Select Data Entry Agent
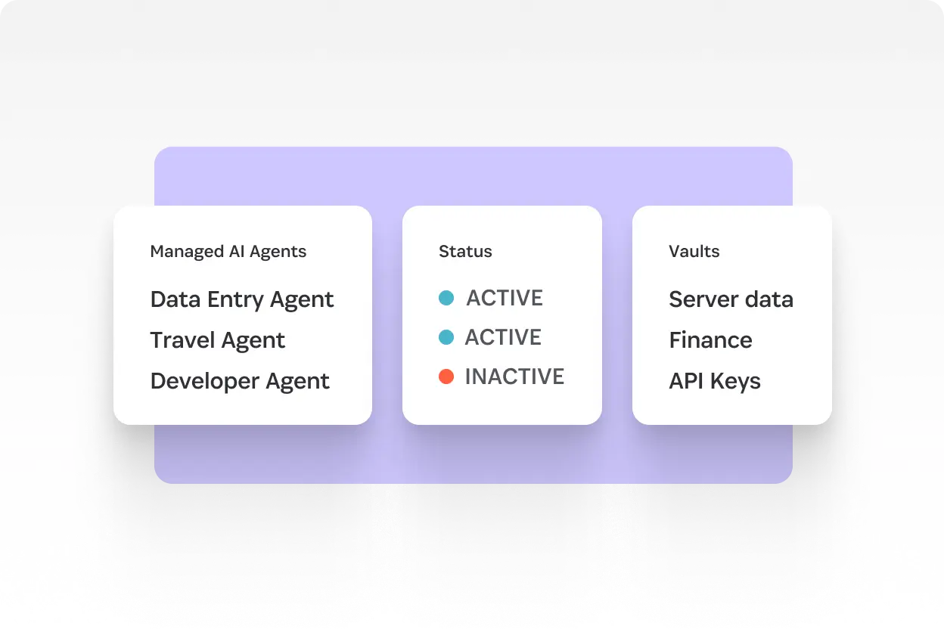 click(242, 299)
